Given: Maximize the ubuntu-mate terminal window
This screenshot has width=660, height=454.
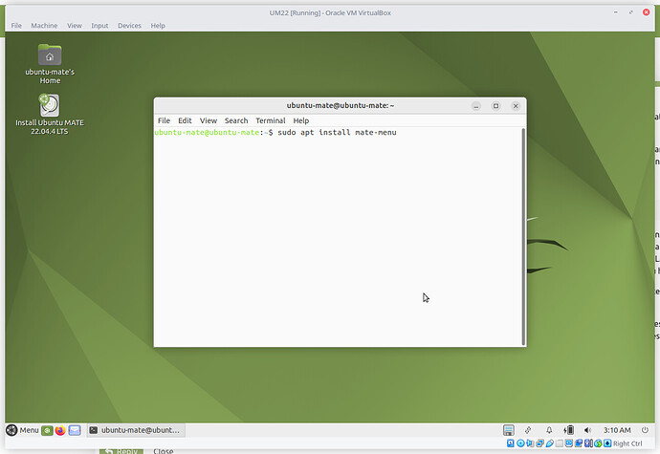Looking at the screenshot, I should [495, 106].
